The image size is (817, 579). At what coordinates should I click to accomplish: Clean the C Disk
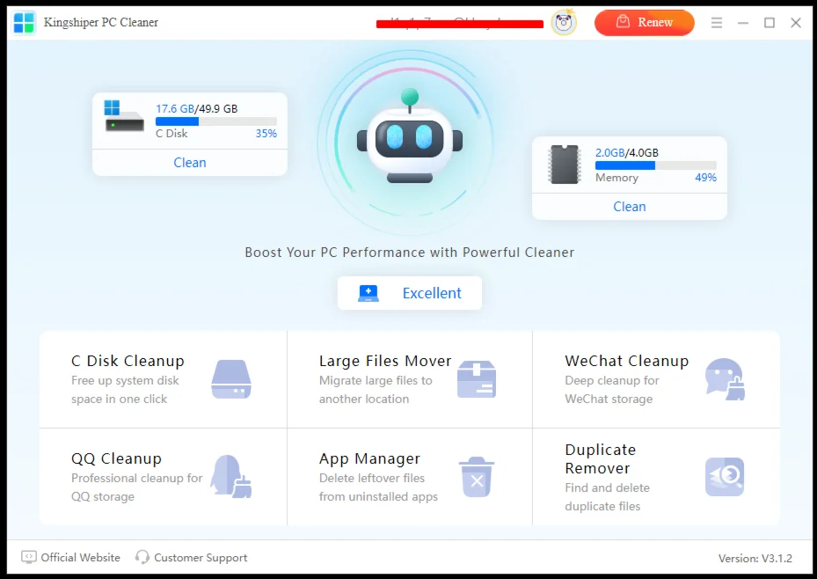(x=190, y=163)
